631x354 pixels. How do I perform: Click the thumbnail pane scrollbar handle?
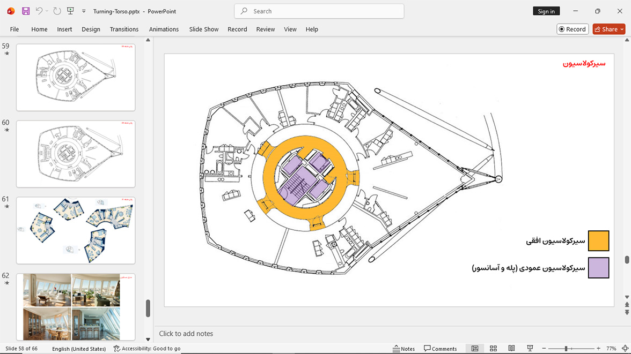148,308
